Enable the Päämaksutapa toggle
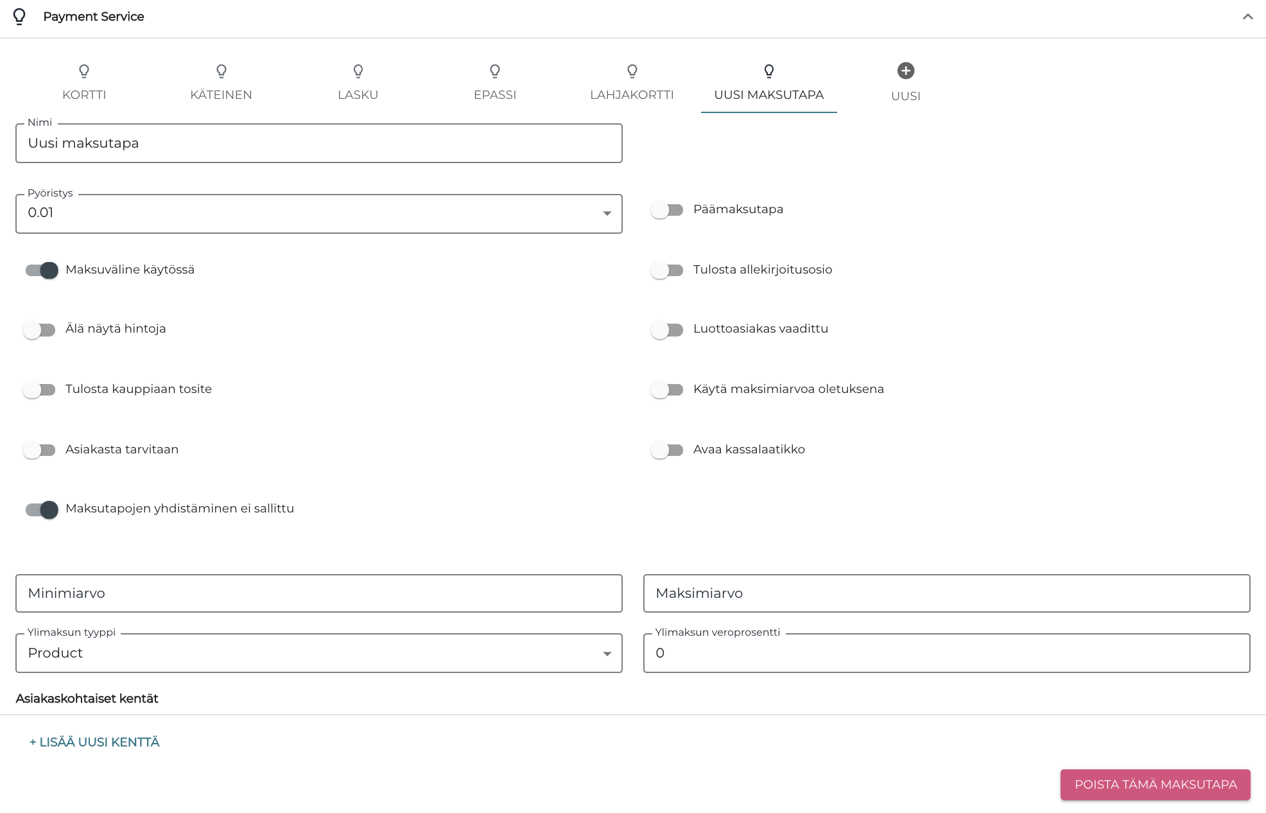1266x813 pixels. pos(667,210)
